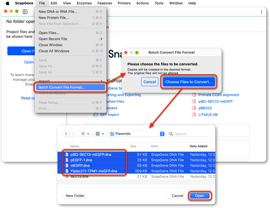Click the Primate COXII alignment file icon
Screen dimensions: 270x208
(x=194, y=95)
